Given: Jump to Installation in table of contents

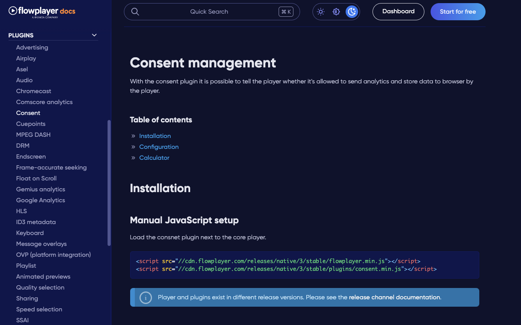Looking at the screenshot, I should click(155, 136).
